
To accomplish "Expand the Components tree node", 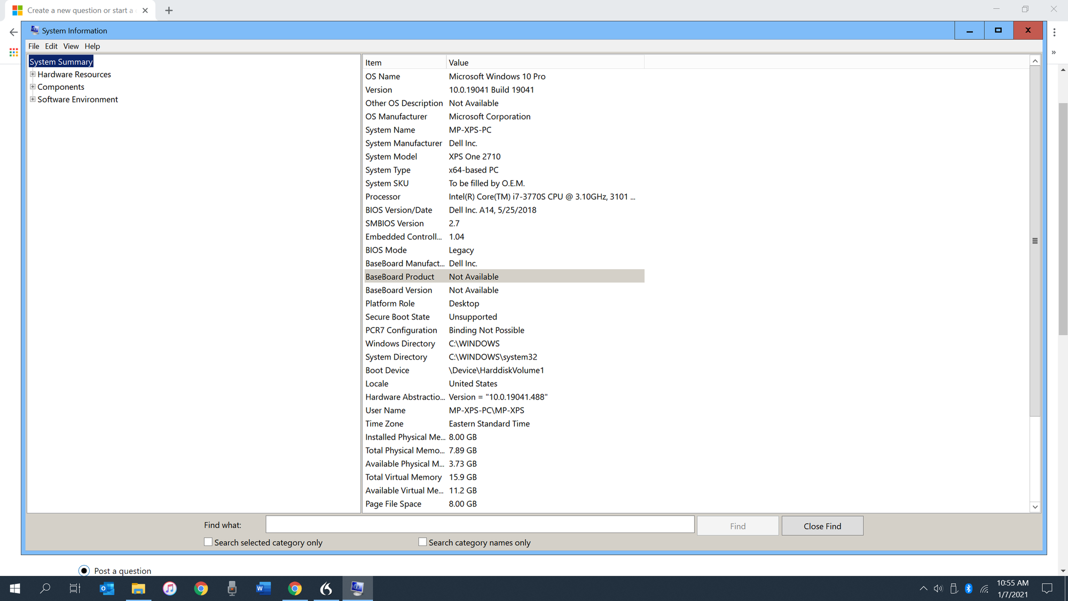I will click(x=33, y=87).
